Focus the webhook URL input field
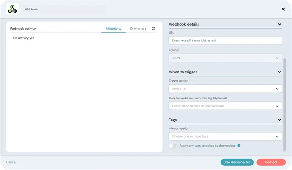 click(225, 41)
